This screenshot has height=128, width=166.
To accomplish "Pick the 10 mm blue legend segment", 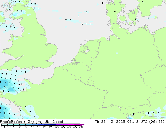I will point(35,125).
